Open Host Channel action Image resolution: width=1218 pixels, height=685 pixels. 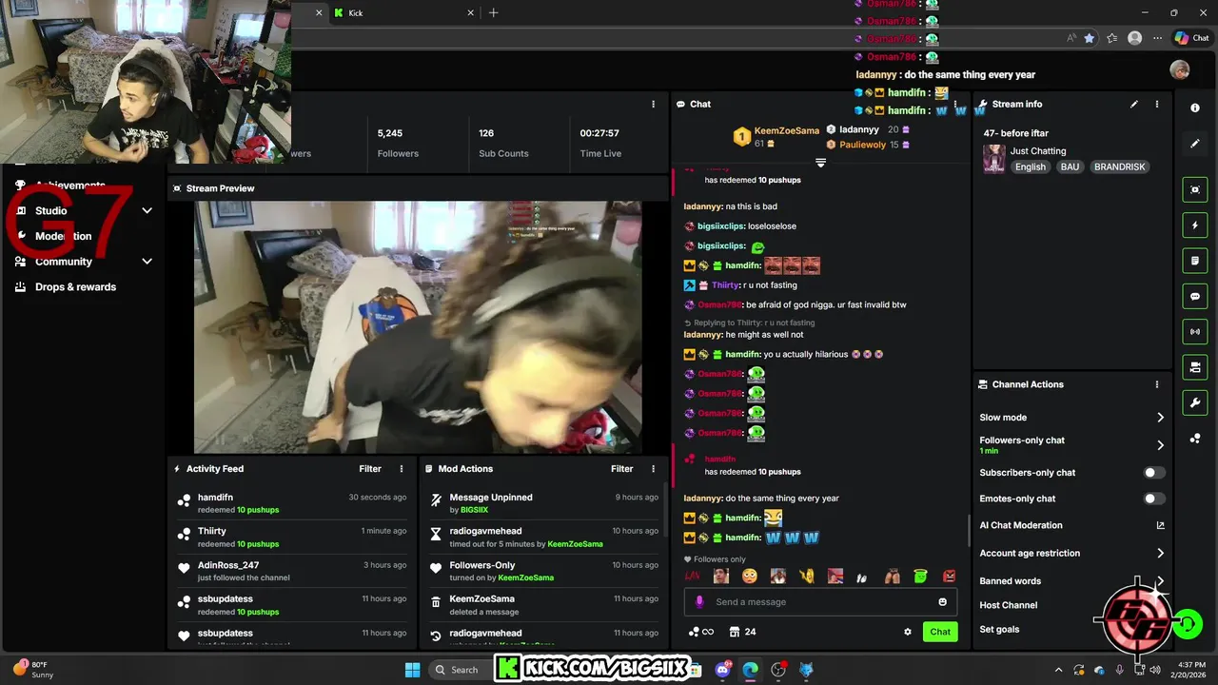[x=1009, y=605]
